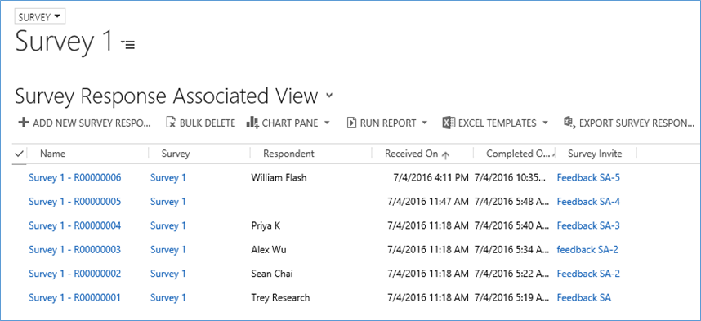Open Feedback SA-2 link in Sean Chai row
This screenshot has height=321, width=701.
[x=588, y=274]
